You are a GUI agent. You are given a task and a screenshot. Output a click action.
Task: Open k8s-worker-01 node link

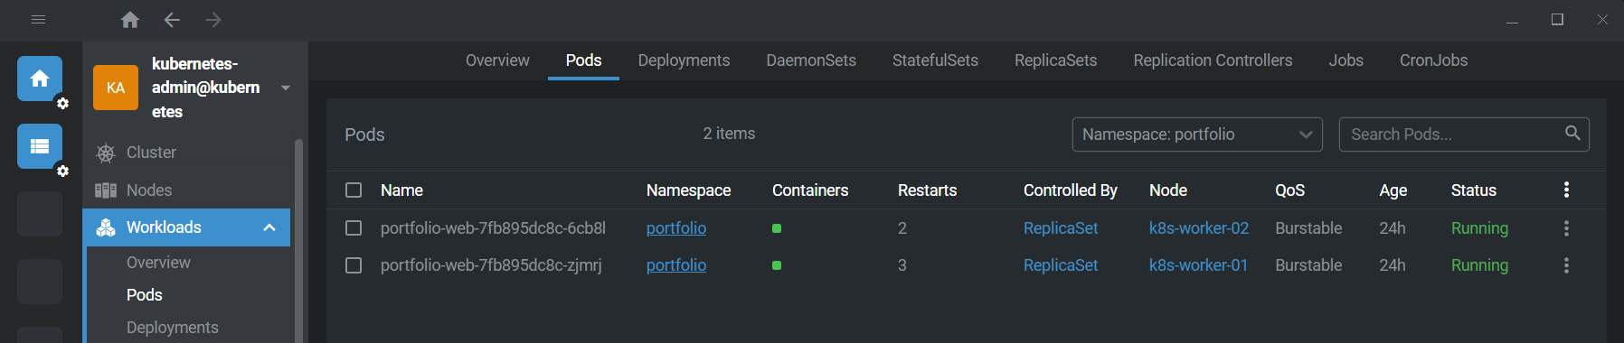pyautogui.click(x=1198, y=265)
